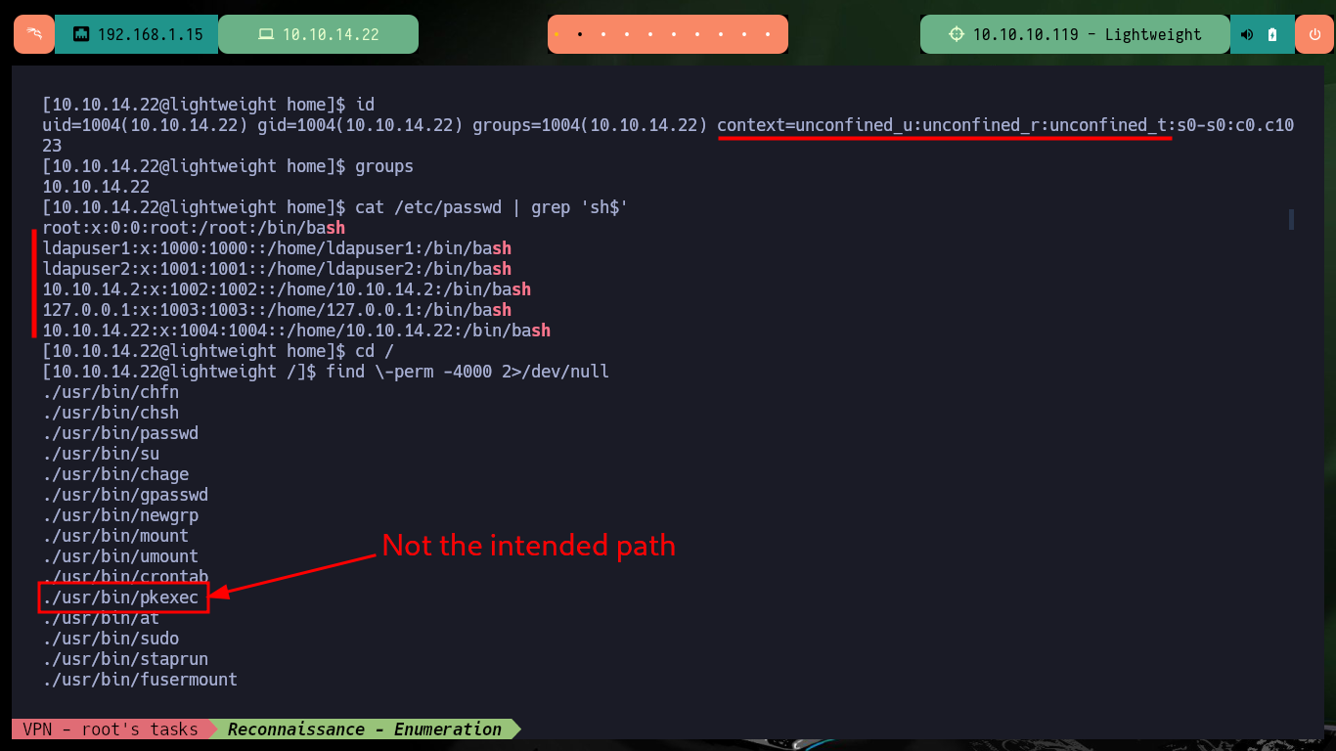Click the battery charging icon
Image resolution: width=1336 pixels, height=751 pixels.
[x=1272, y=34]
